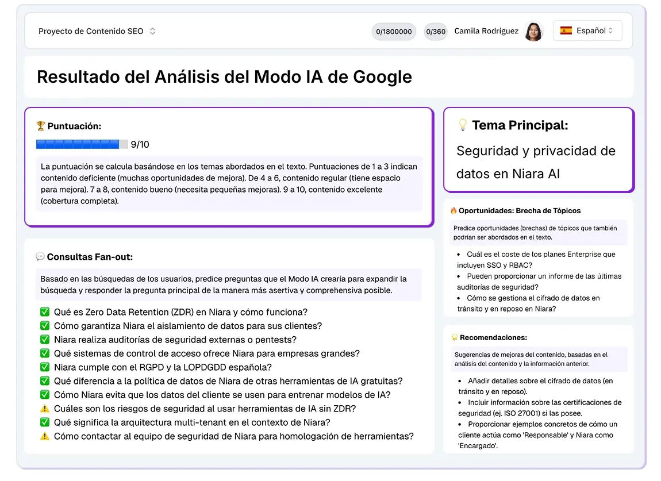Click the green check for the Zero Data Retention query
Image resolution: width=661 pixels, height=481 pixels.
pos(45,312)
